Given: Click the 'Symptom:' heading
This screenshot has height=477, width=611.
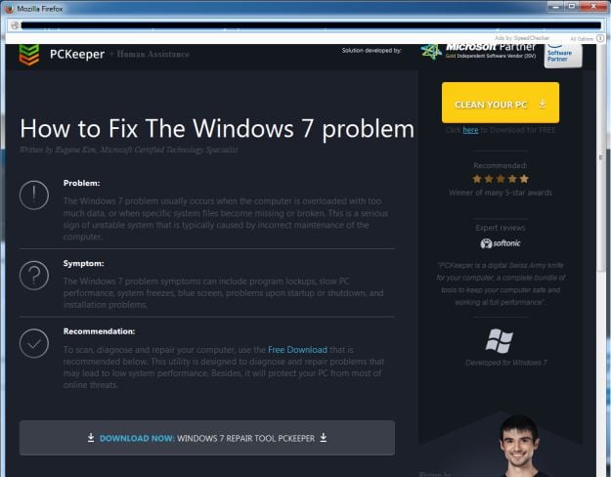Looking at the screenshot, I should pos(83,264).
